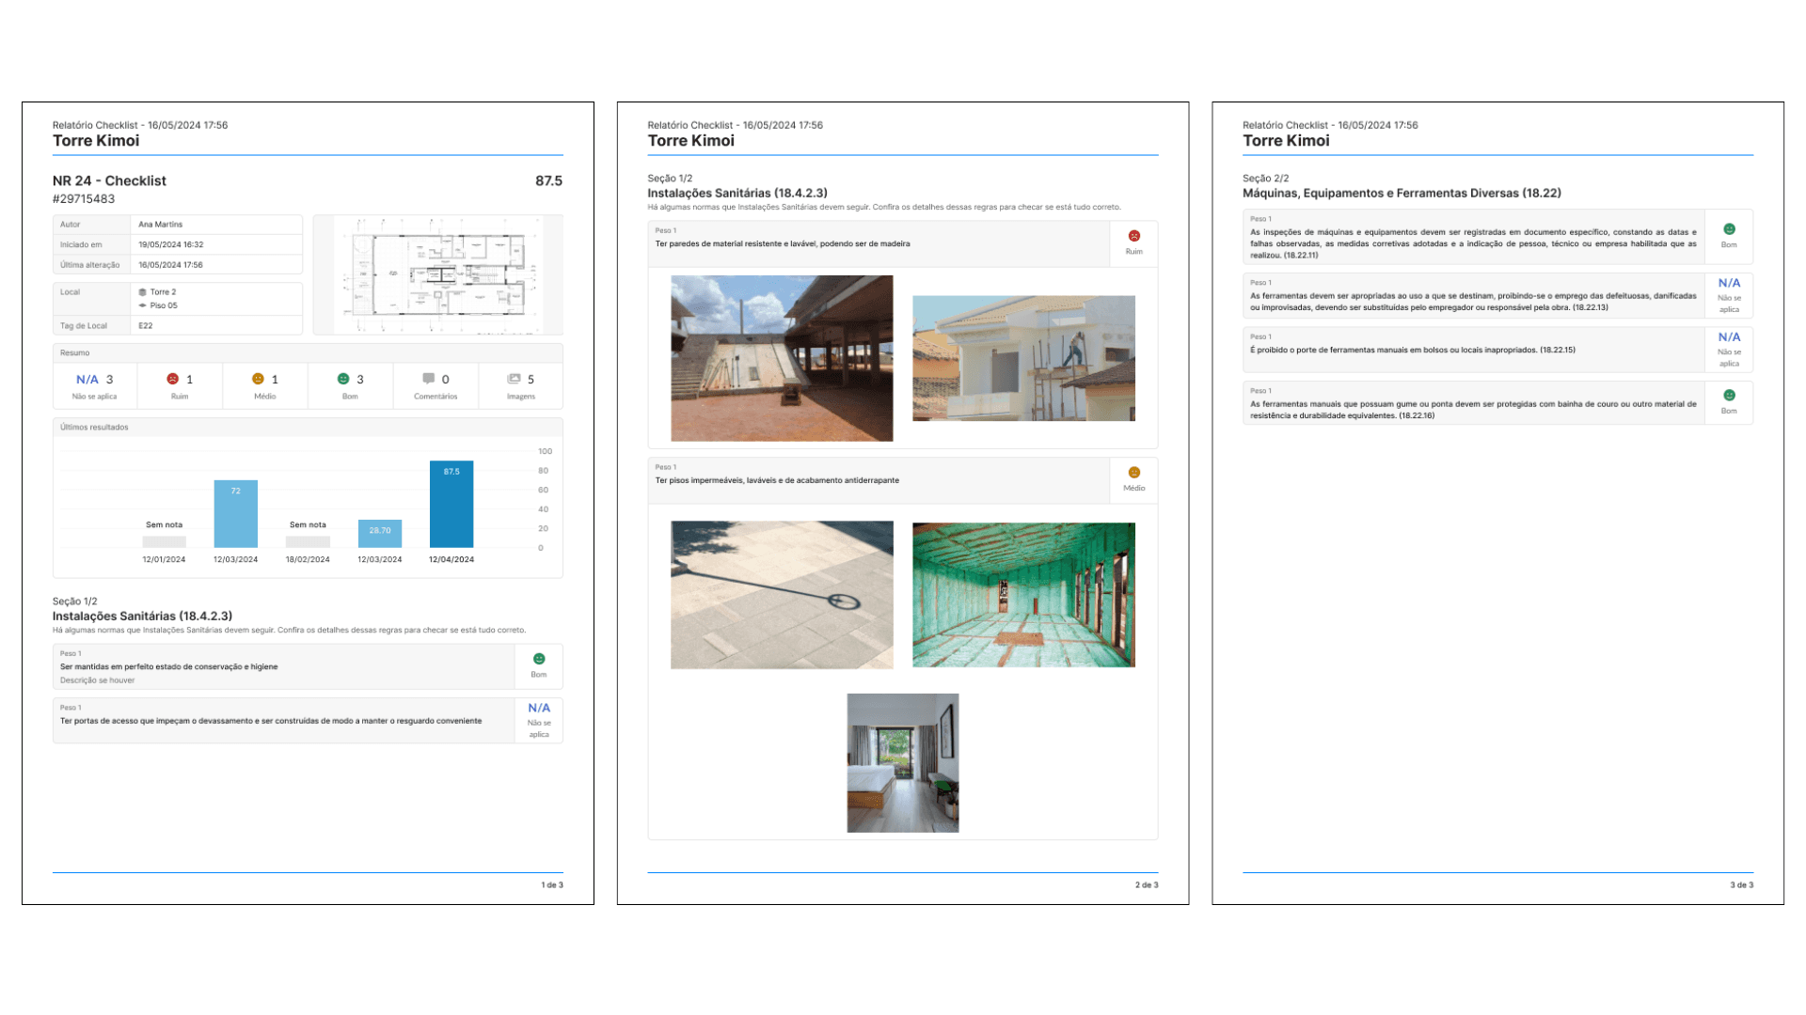This screenshot has height=1015, width=1806.
Task: Click the '3 de 3' page number
Action: [1742, 885]
